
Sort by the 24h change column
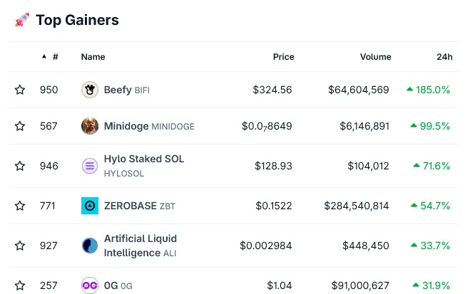pos(444,57)
